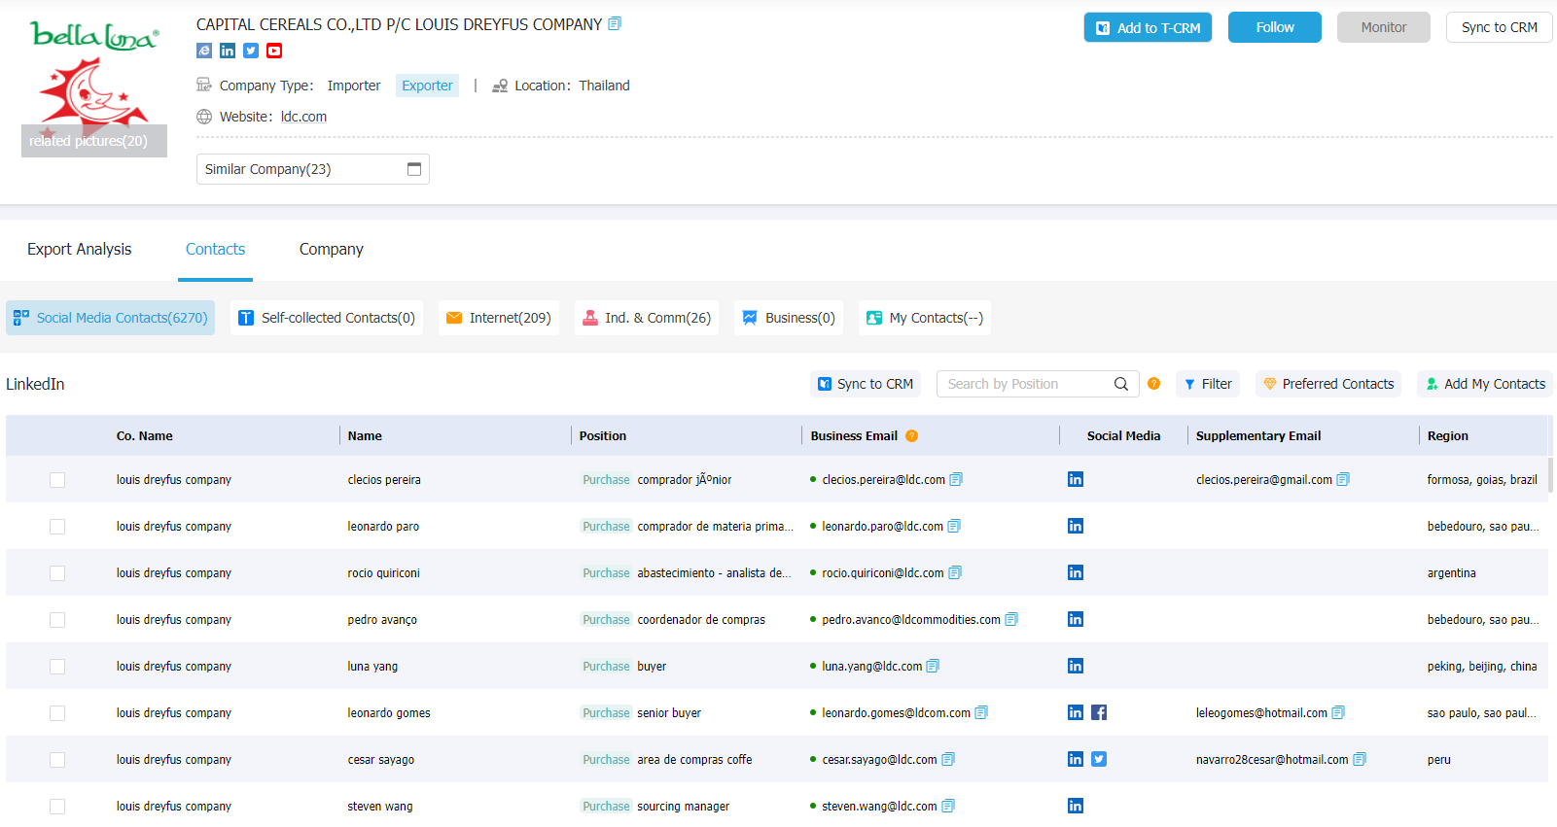Open the LinkedIn profile of rocio quiriconi
The height and width of the screenshot is (827, 1557).
pos(1076,572)
